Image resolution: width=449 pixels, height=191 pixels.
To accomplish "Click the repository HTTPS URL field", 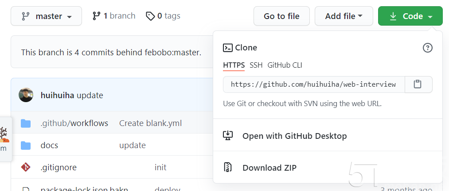I will point(314,84).
